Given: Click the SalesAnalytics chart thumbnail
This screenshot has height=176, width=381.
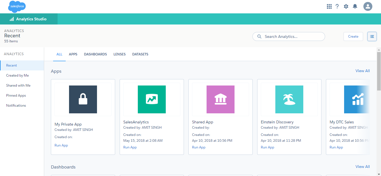Looking at the screenshot, I should pos(152,99).
